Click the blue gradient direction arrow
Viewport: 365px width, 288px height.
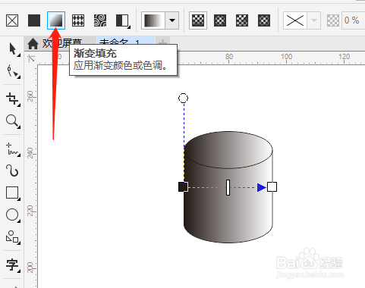pyautogui.click(x=262, y=187)
